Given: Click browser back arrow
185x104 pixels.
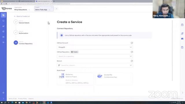Looking at the screenshot, I should 1,4.
